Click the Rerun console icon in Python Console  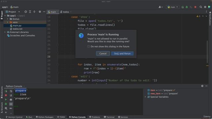click(x=6, y=91)
